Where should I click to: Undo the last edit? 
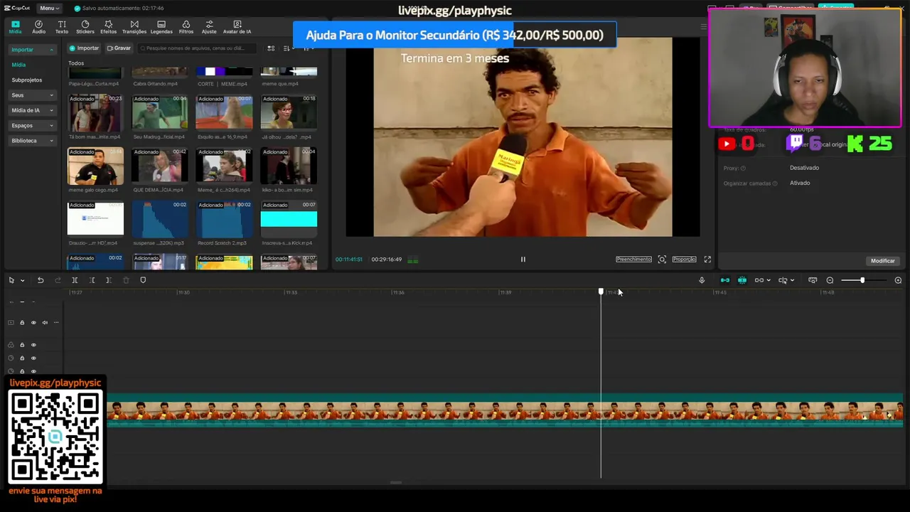[x=41, y=280]
